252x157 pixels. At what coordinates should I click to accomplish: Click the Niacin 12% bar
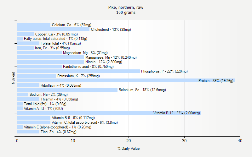[51, 62]
